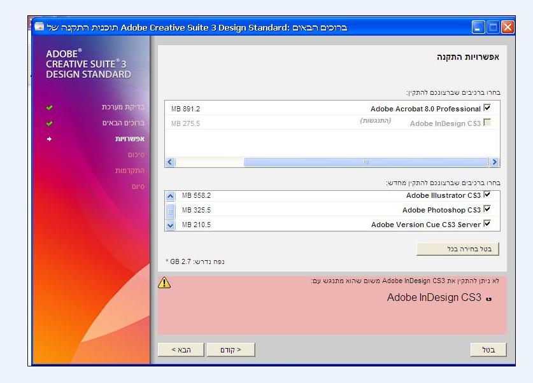This screenshot has height=383, width=533.
Task: Click the installer icon in title bar
Action: point(39,27)
